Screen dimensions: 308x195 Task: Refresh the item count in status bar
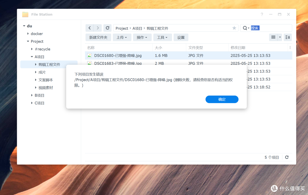[x=287, y=157]
